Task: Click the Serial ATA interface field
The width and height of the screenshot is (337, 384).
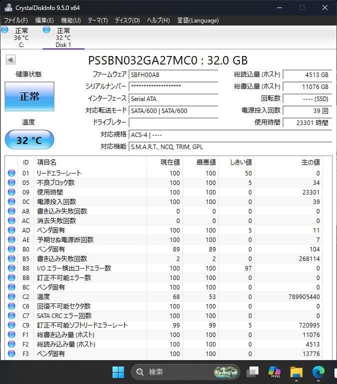Action: point(173,98)
